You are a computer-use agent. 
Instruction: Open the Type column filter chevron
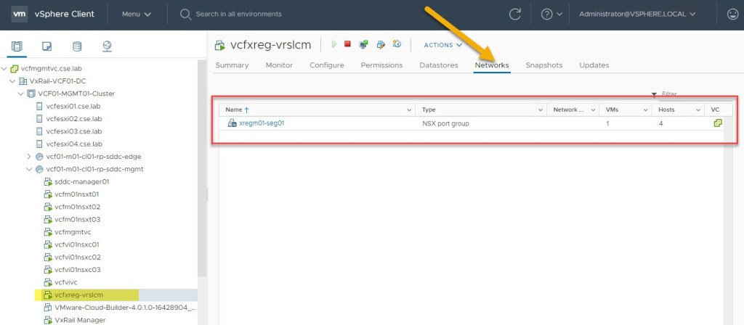(x=541, y=110)
